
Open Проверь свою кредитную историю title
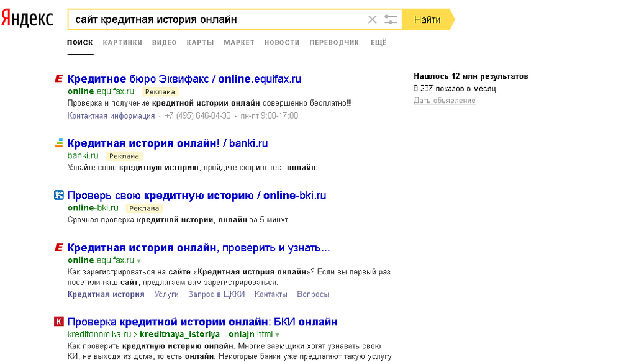[197, 196]
